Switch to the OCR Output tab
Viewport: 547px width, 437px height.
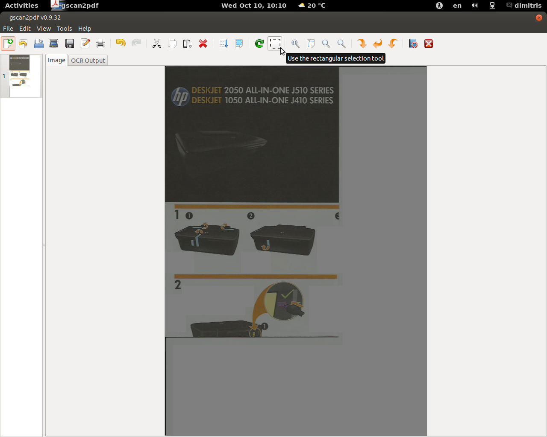pos(88,61)
